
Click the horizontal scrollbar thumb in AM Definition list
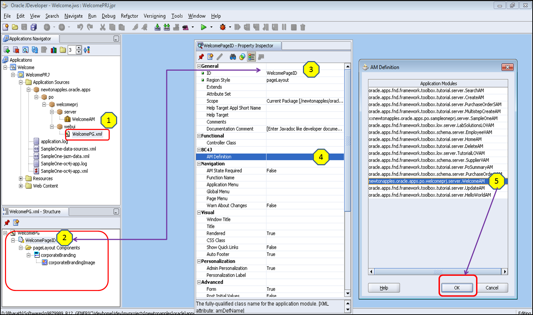click(438, 272)
